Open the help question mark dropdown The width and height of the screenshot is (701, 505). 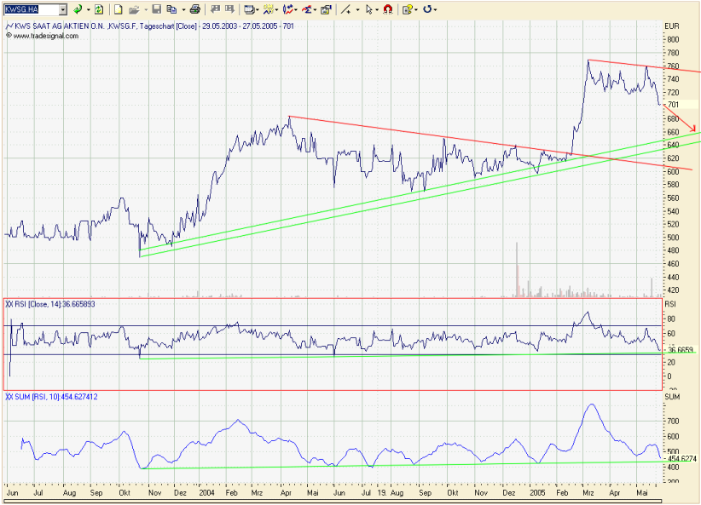(416, 9)
